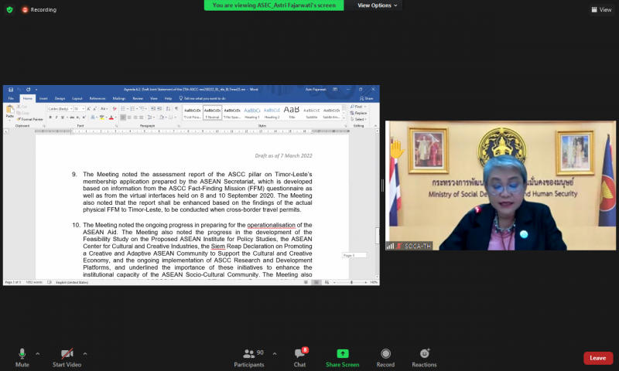This screenshot has height=371, width=619.
Task: Open the Zoom Chat panel
Action: click(x=299, y=358)
